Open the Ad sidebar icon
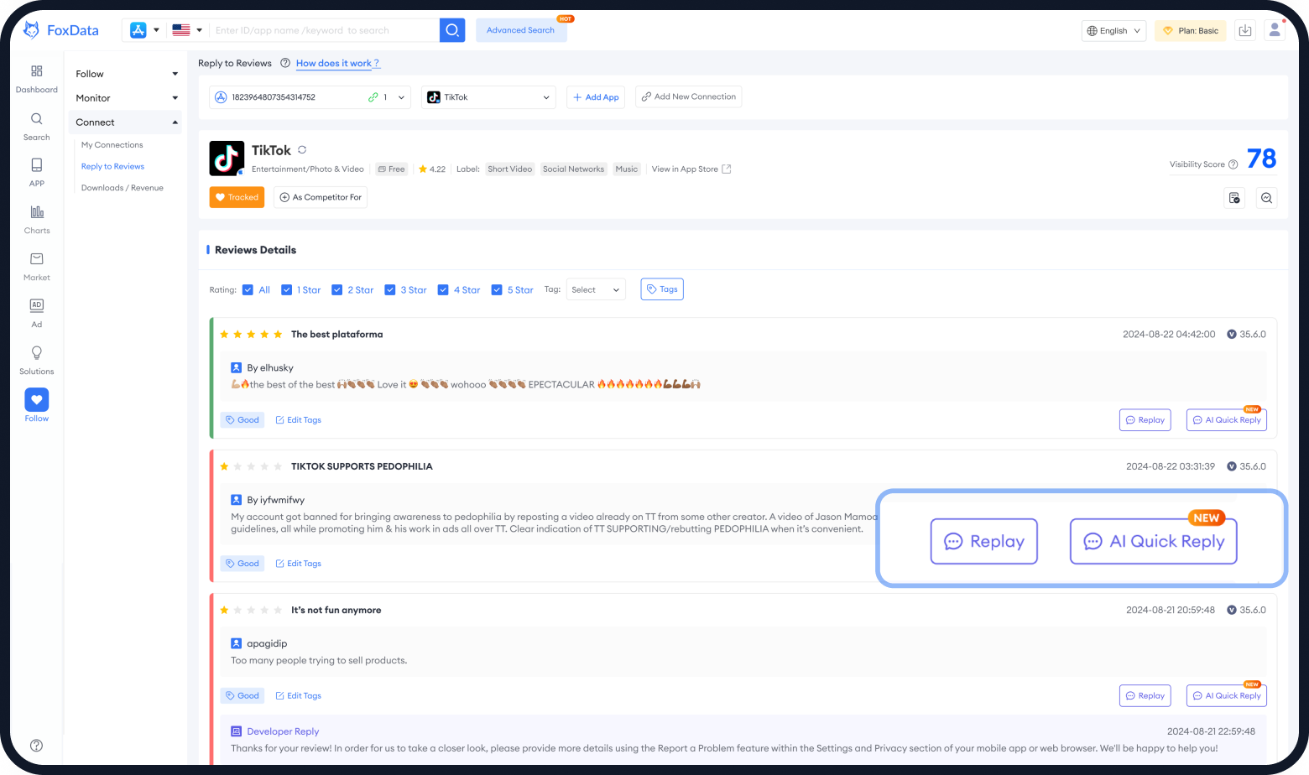Screen dimensions: 1309x775 point(36,305)
